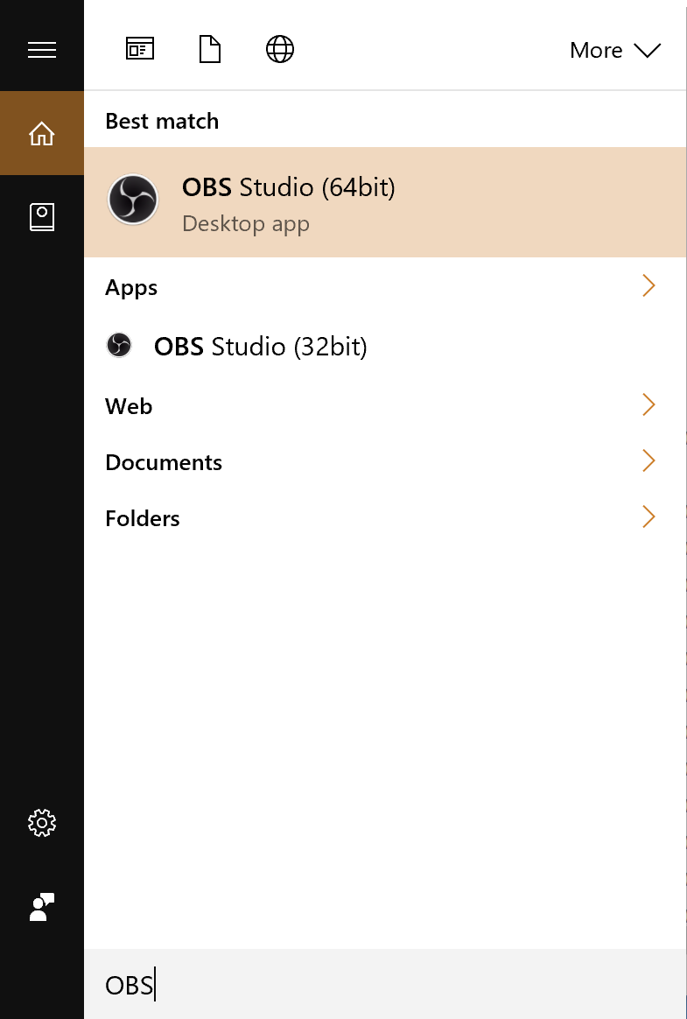Click the Folders category label

[x=143, y=518]
